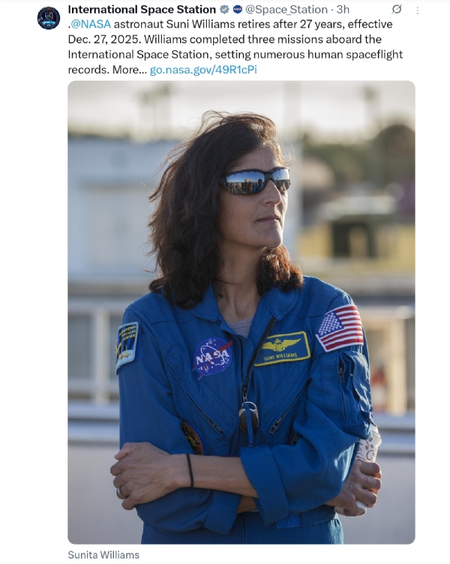Open the three-dot more options menu
Screen dimensions: 450x564
pyautogui.click(x=417, y=10)
